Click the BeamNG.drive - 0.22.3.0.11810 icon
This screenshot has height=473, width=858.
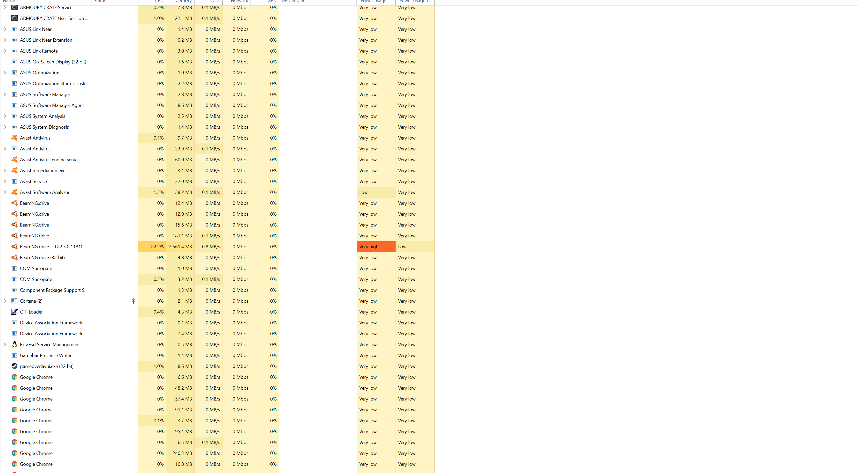pos(14,247)
